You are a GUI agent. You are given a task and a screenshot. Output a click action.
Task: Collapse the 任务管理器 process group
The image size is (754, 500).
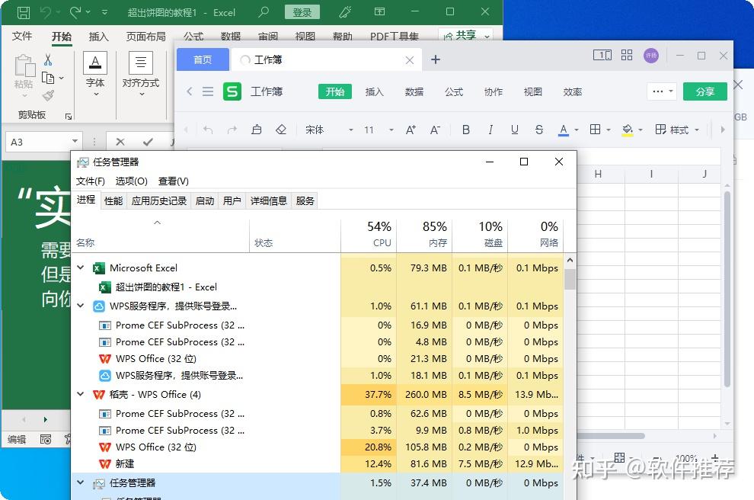click(81, 482)
